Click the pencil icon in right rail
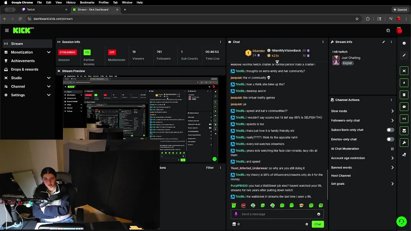 pos(404,55)
